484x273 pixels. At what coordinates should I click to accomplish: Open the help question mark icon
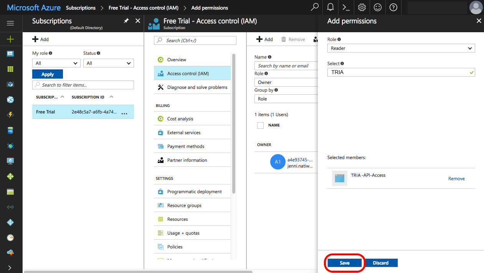tap(393, 7)
